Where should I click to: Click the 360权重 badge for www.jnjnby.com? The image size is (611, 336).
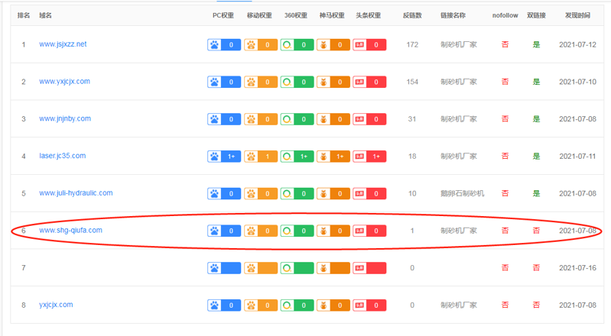click(297, 119)
